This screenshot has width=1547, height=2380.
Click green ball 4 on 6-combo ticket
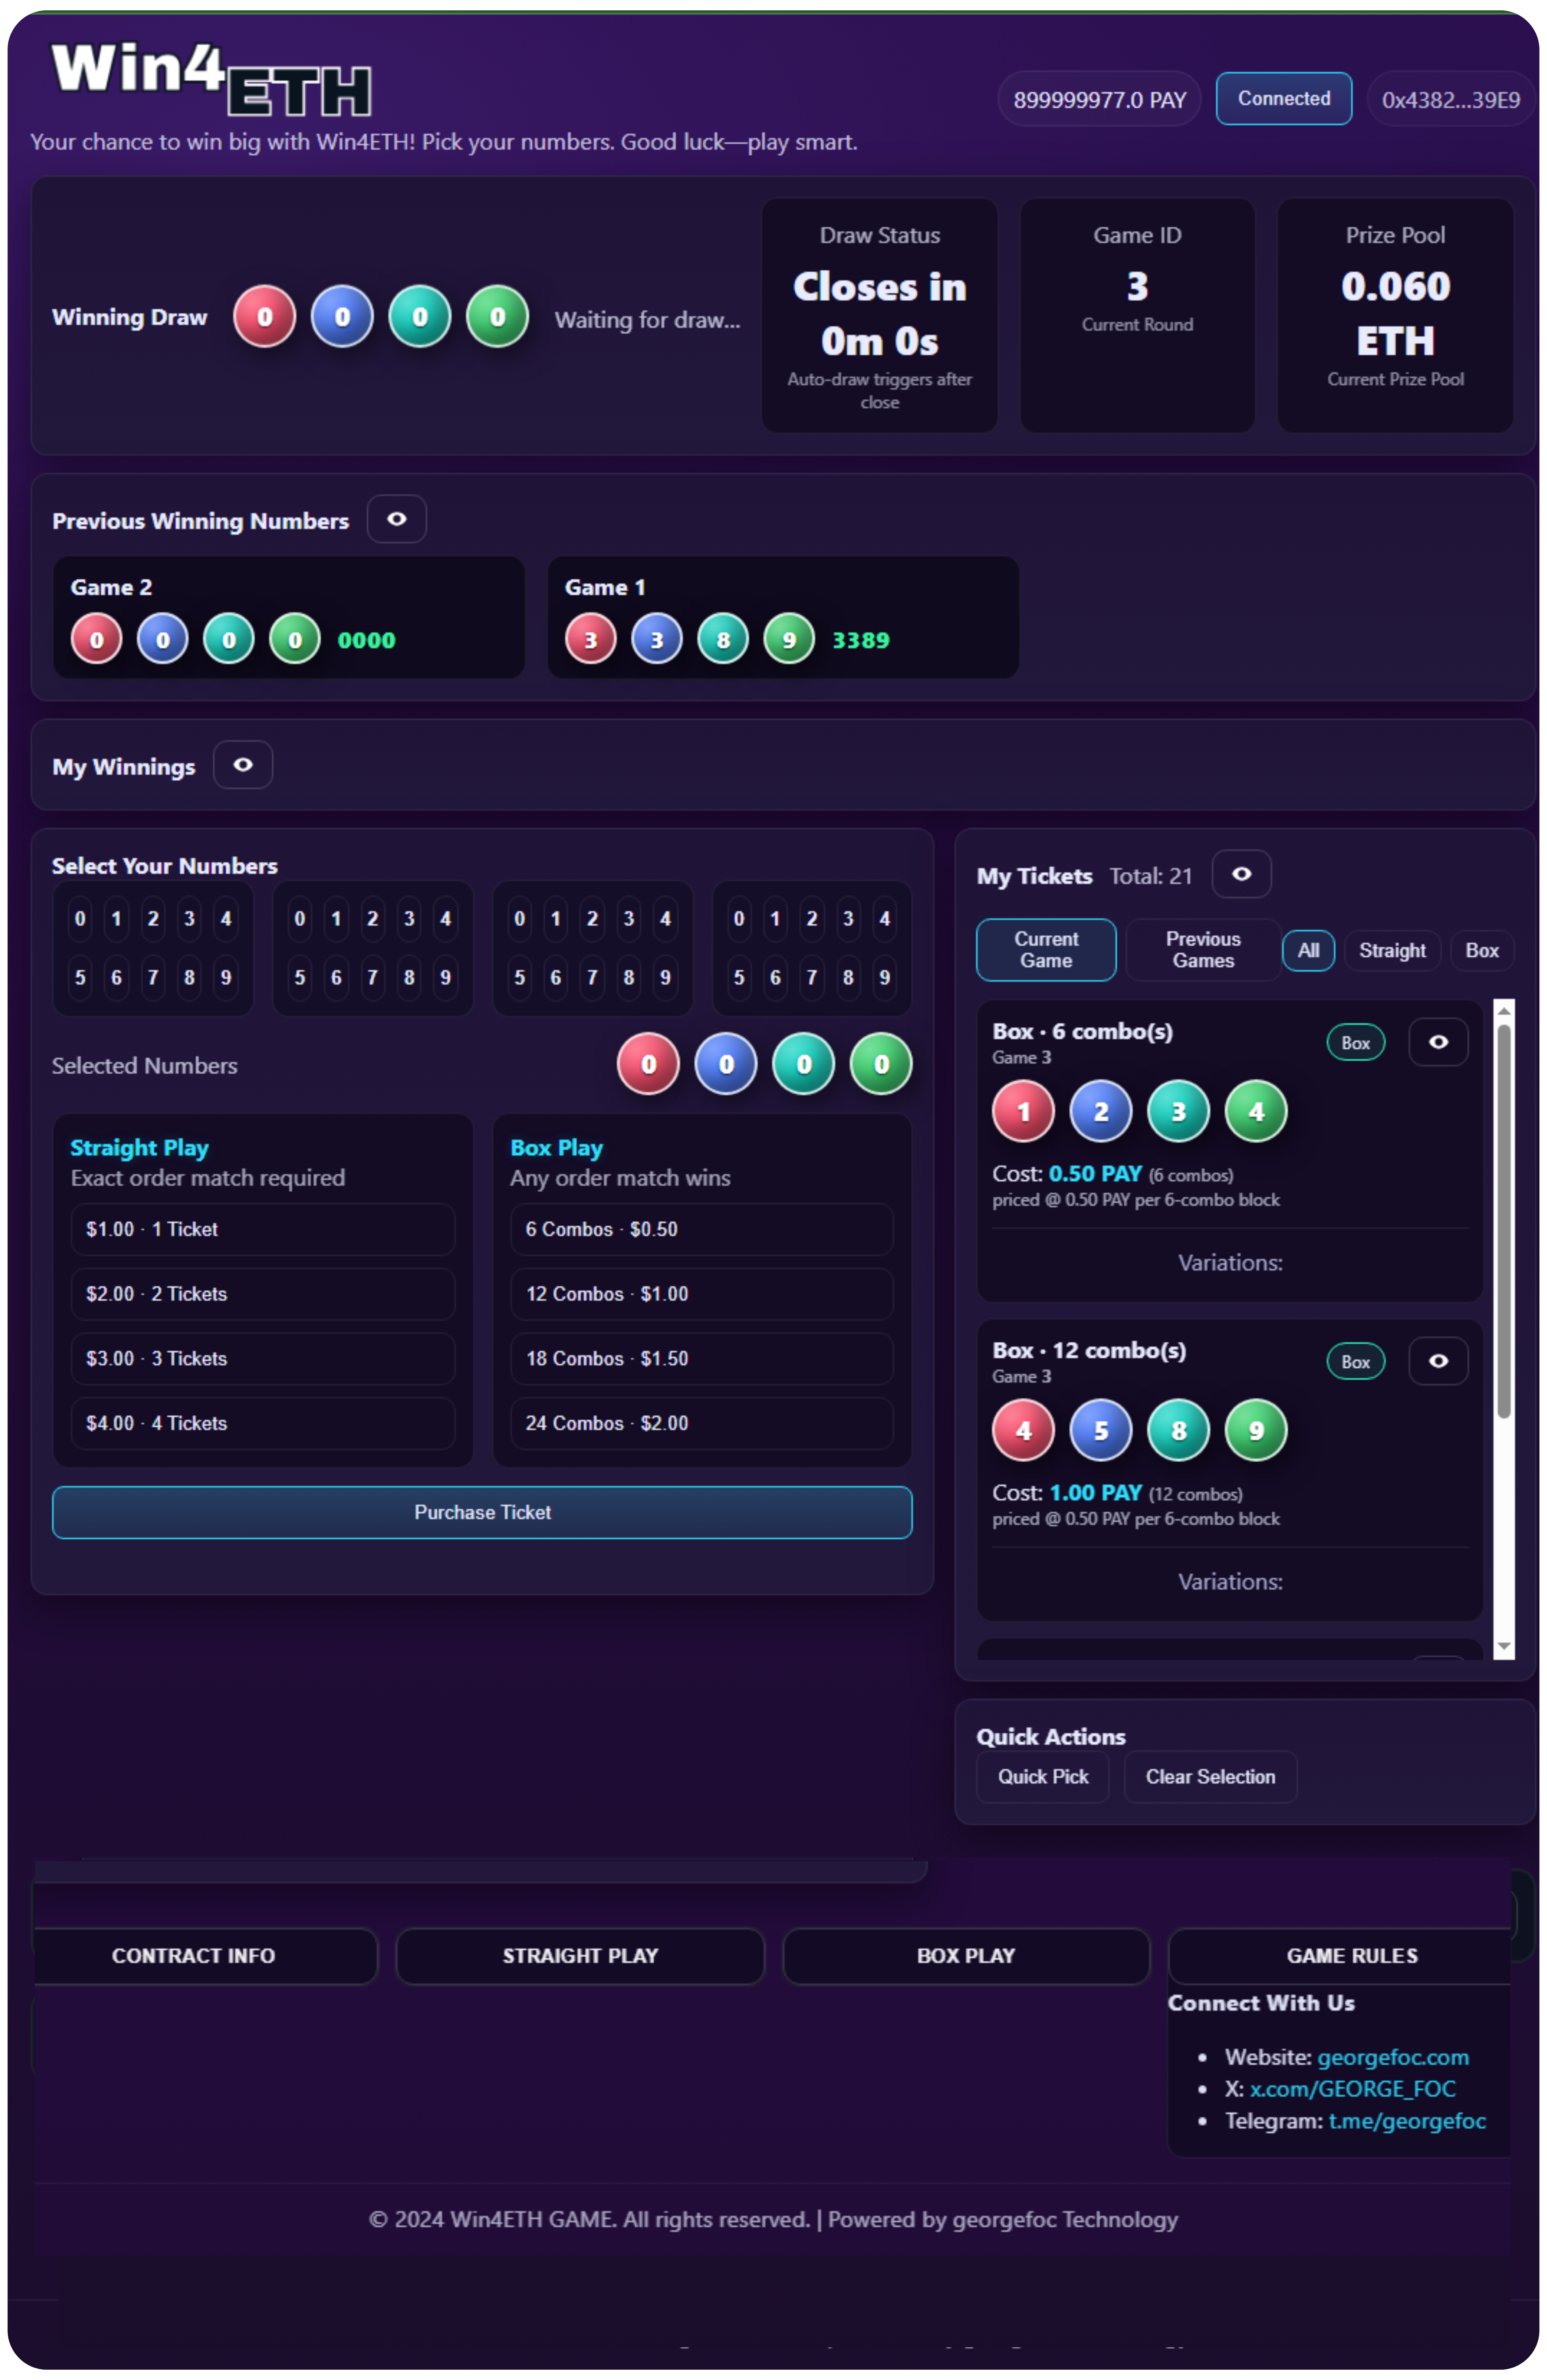(1256, 1111)
